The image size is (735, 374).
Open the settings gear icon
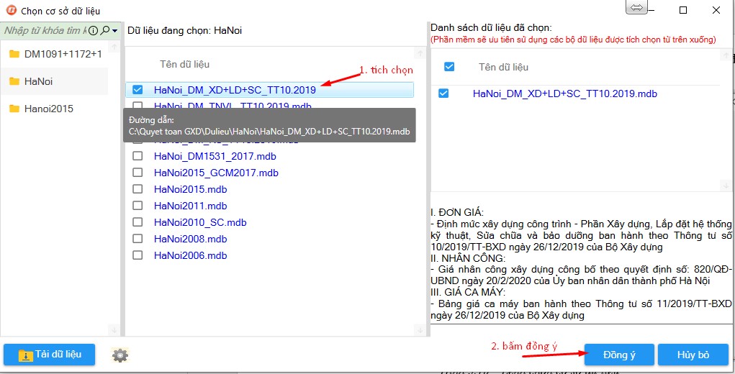[120, 355]
